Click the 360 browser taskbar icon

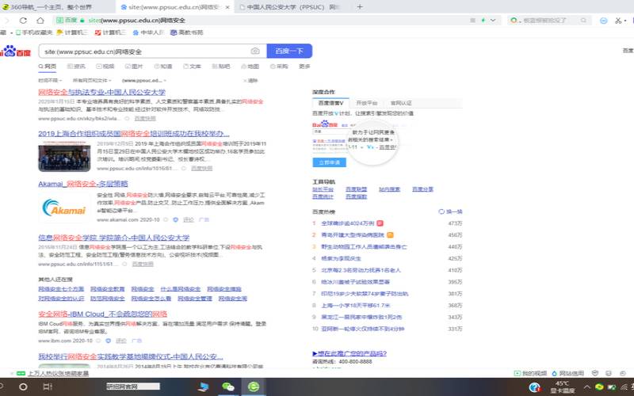tap(254, 386)
